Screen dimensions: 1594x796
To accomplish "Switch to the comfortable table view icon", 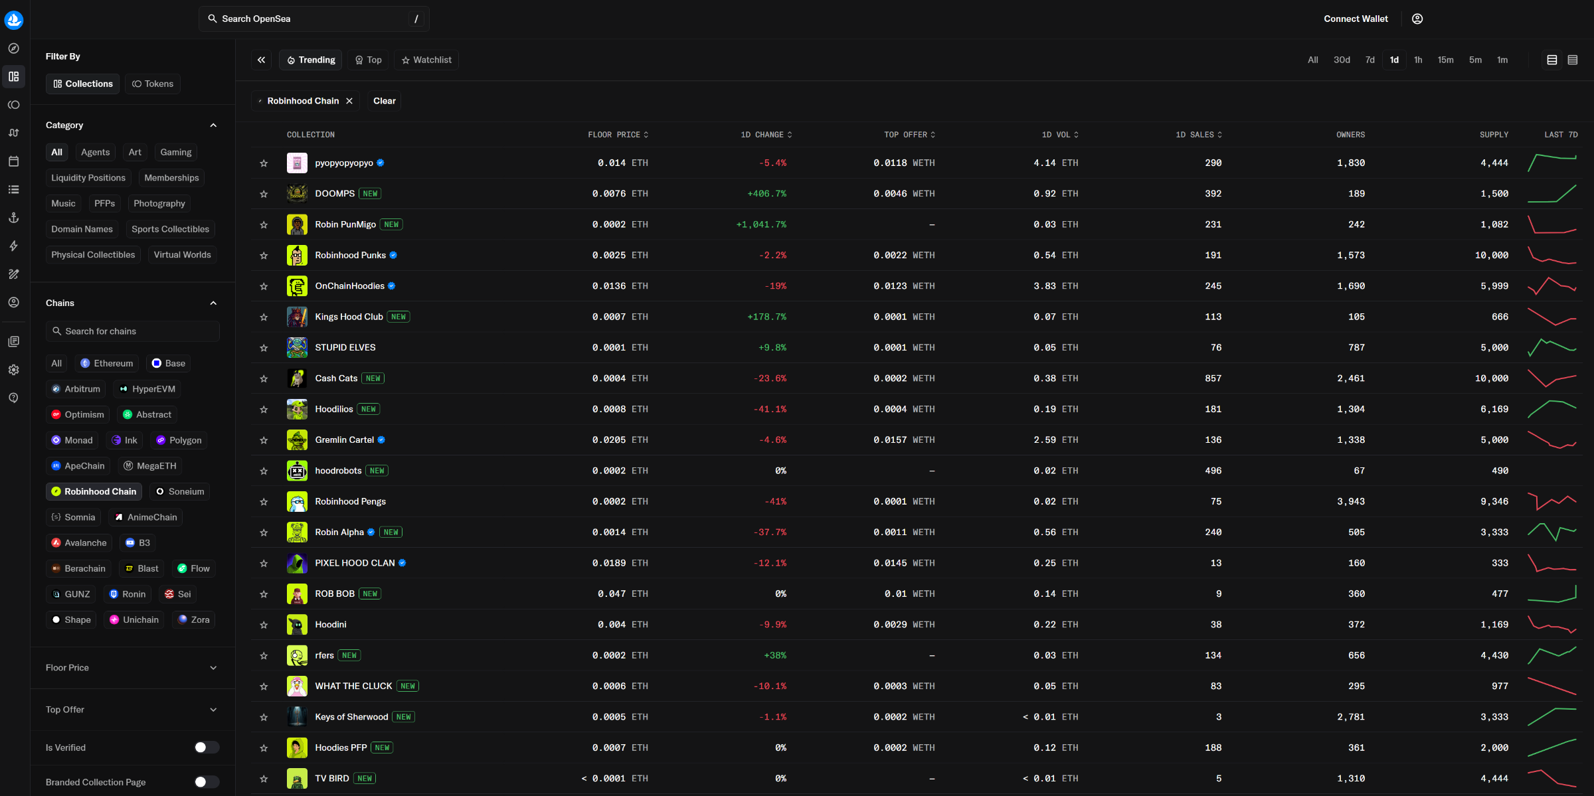I will click(1552, 60).
